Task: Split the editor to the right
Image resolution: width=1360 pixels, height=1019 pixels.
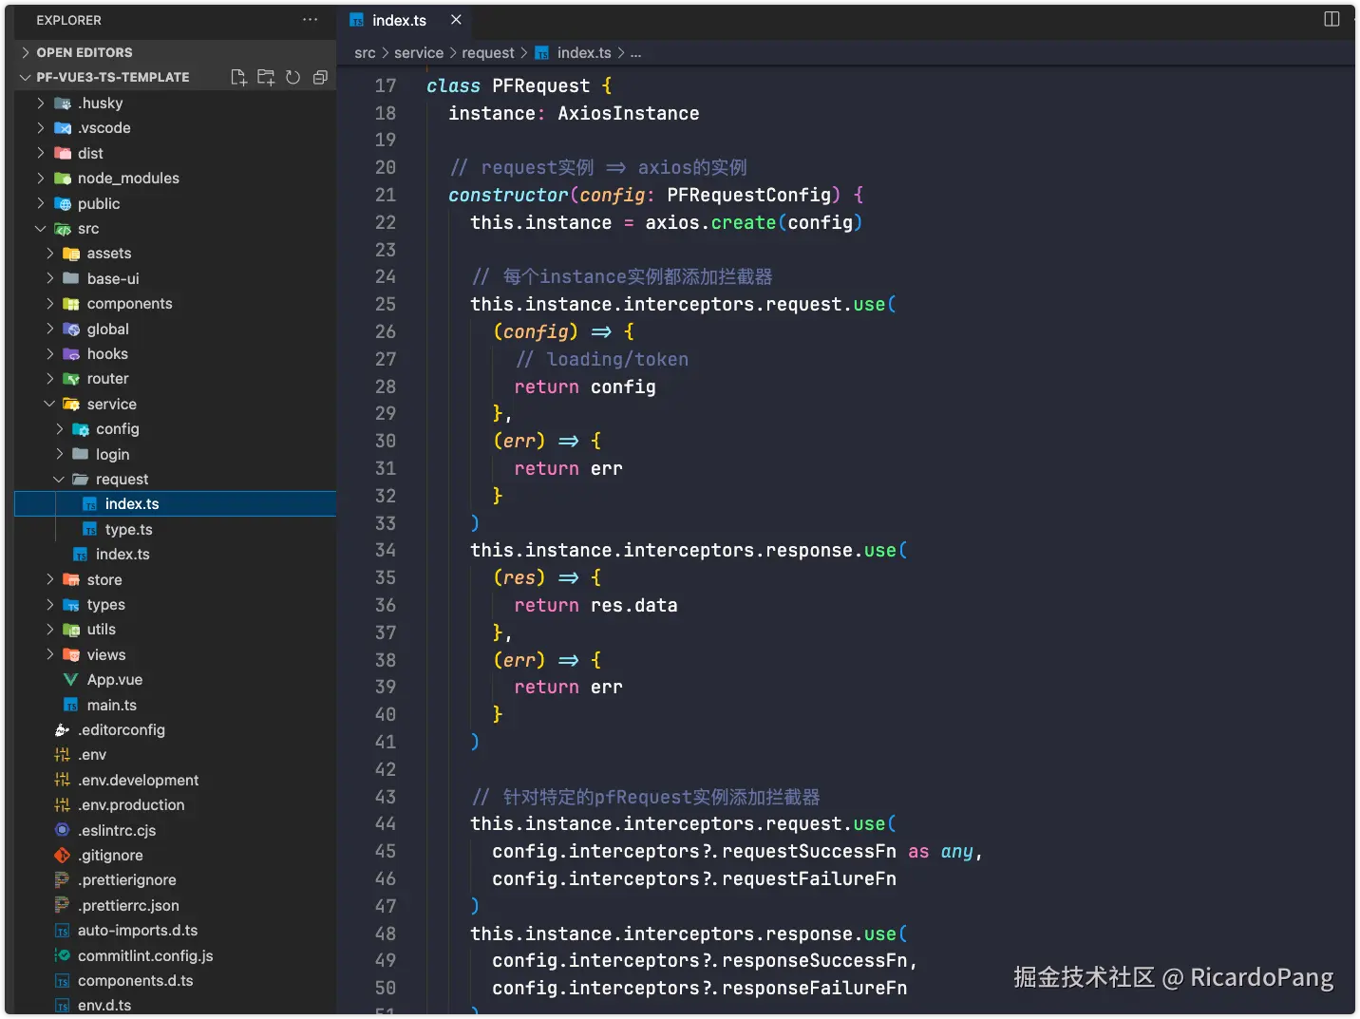Action: 1332,19
